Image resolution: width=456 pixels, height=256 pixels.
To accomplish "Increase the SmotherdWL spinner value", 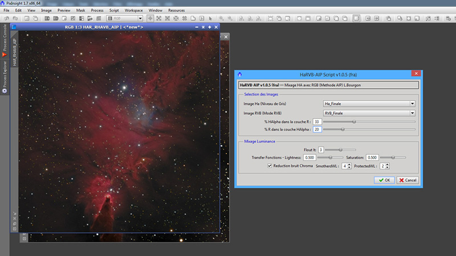I will tap(348, 164).
